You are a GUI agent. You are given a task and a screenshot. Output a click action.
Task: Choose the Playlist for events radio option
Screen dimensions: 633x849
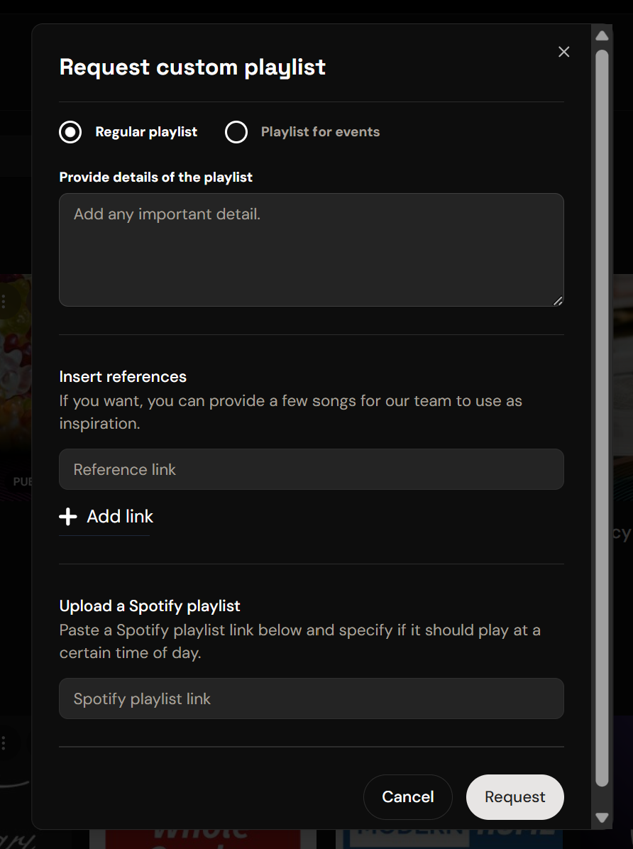236,132
